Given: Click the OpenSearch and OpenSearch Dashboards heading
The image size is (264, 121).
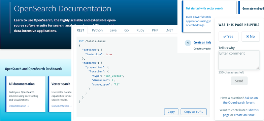Looking at the screenshot, I should tap(34, 69).
